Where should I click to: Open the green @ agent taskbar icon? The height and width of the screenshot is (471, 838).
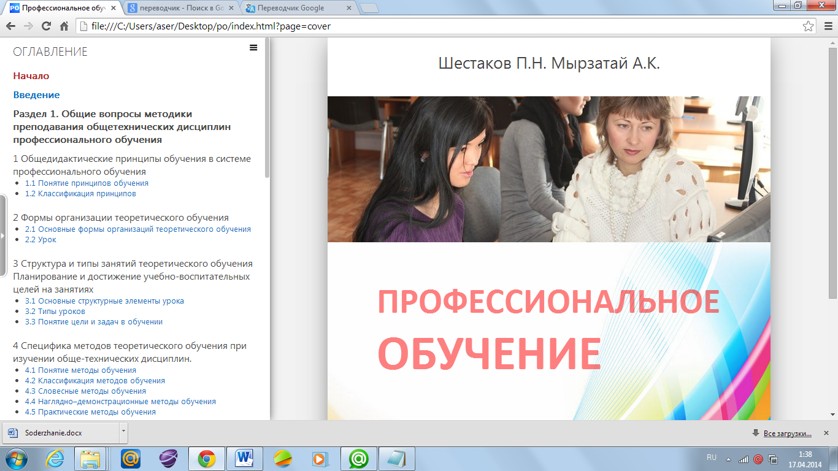pyautogui.click(x=359, y=458)
